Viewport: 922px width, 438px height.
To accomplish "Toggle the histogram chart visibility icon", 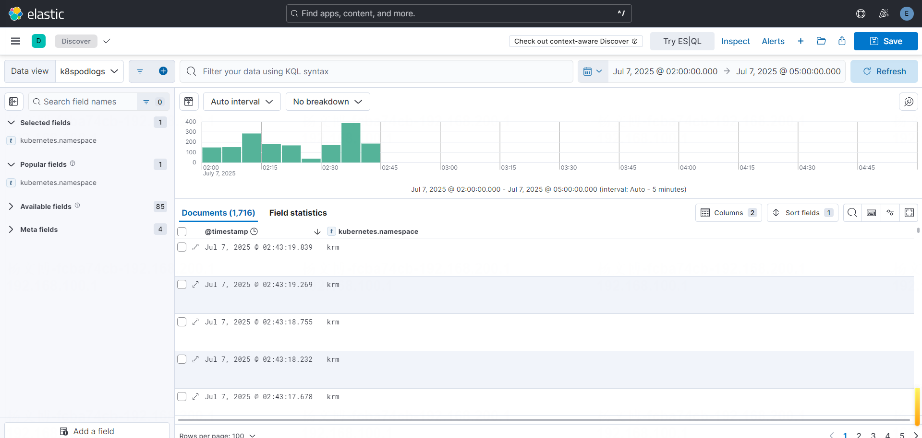I will 189,102.
